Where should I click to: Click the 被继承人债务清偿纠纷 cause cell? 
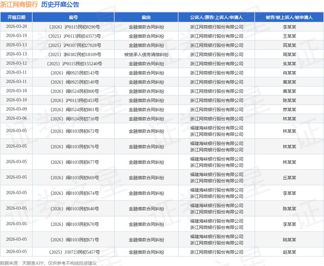pos(146,54)
